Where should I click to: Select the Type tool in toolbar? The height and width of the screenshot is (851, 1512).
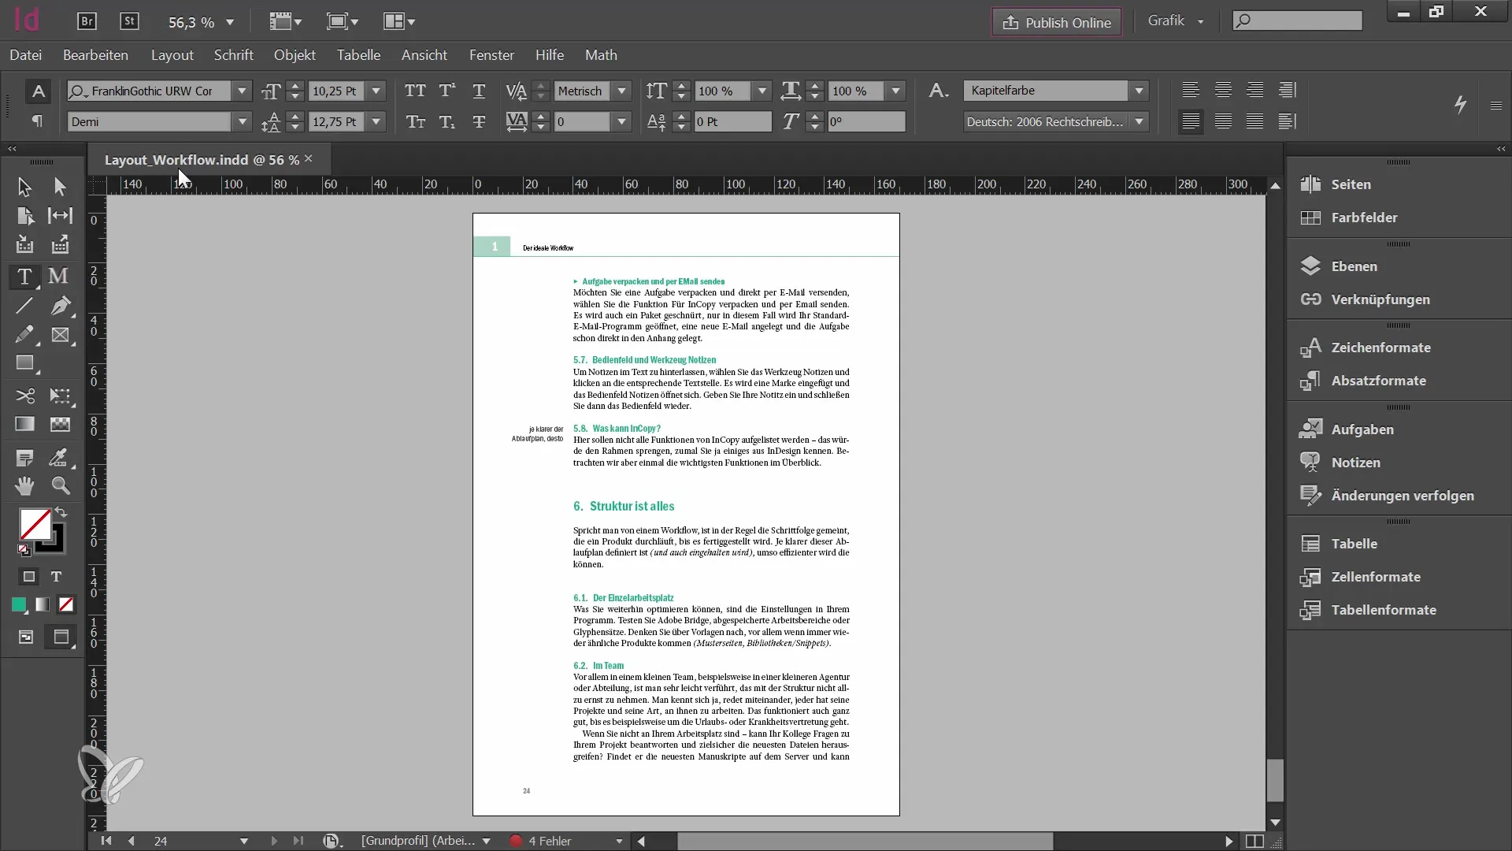24,275
